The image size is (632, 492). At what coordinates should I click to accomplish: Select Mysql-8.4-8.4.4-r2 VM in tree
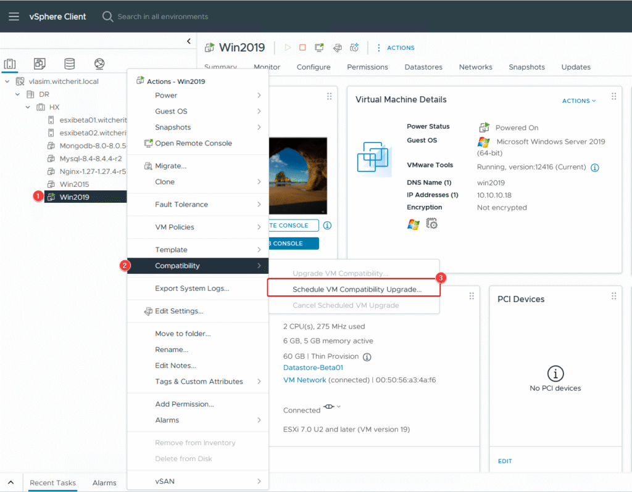90,158
